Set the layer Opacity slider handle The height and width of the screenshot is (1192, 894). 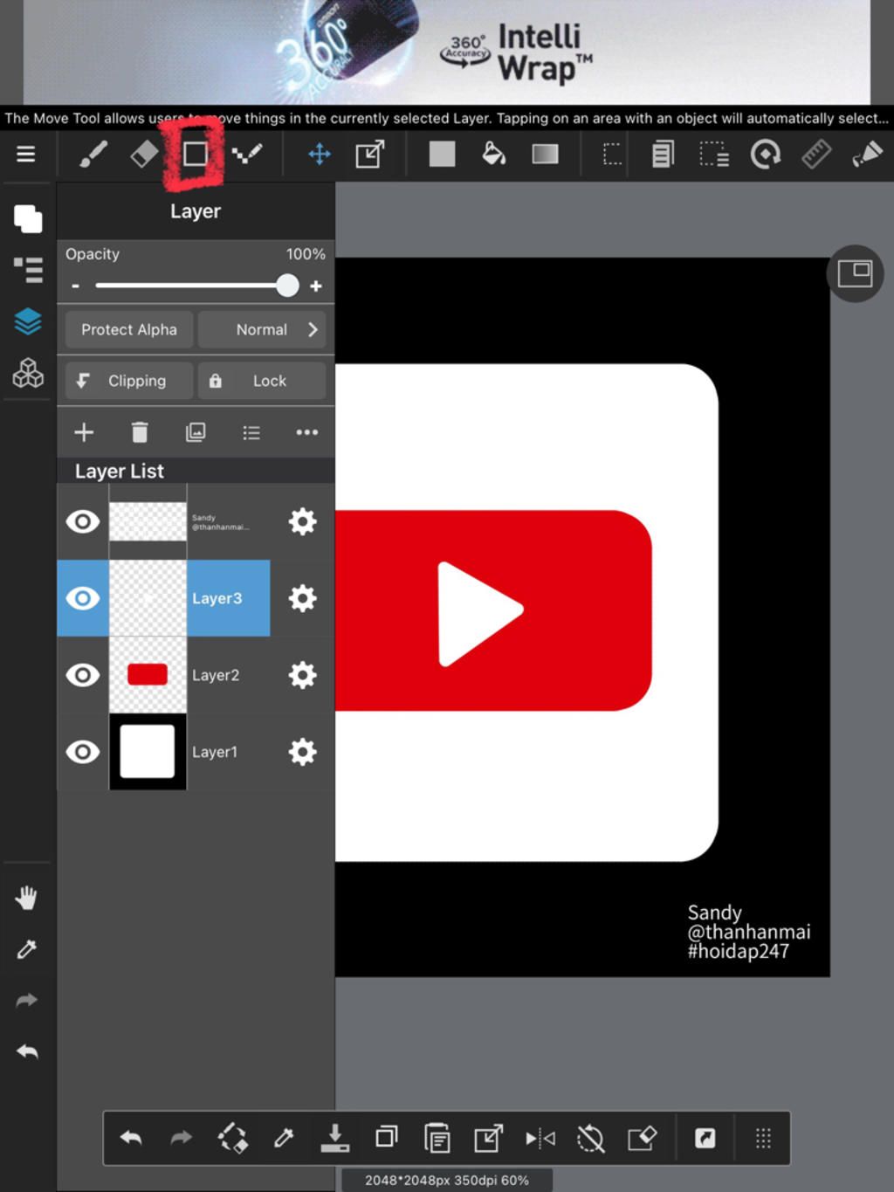287,286
